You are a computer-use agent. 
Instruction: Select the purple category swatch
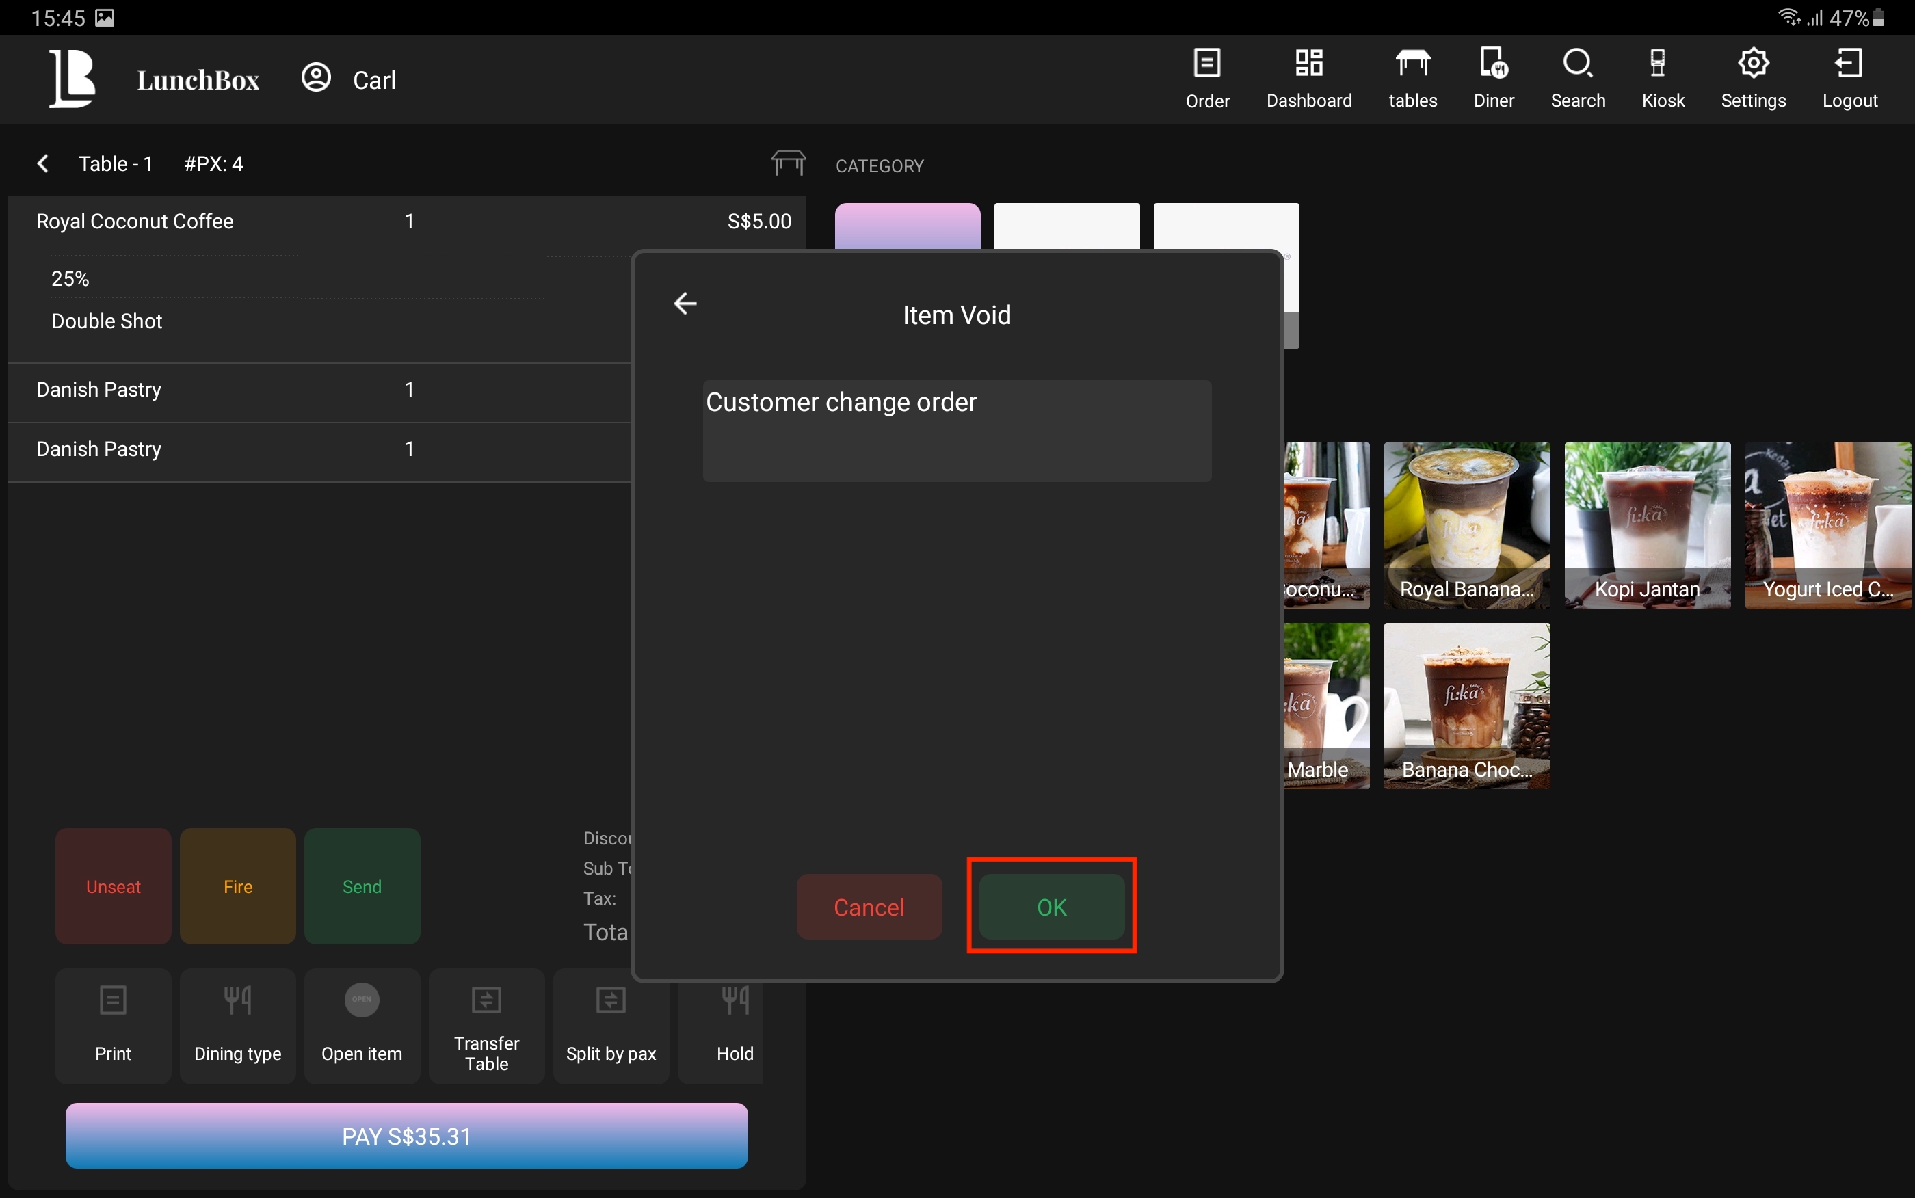(x=906, y=226)
